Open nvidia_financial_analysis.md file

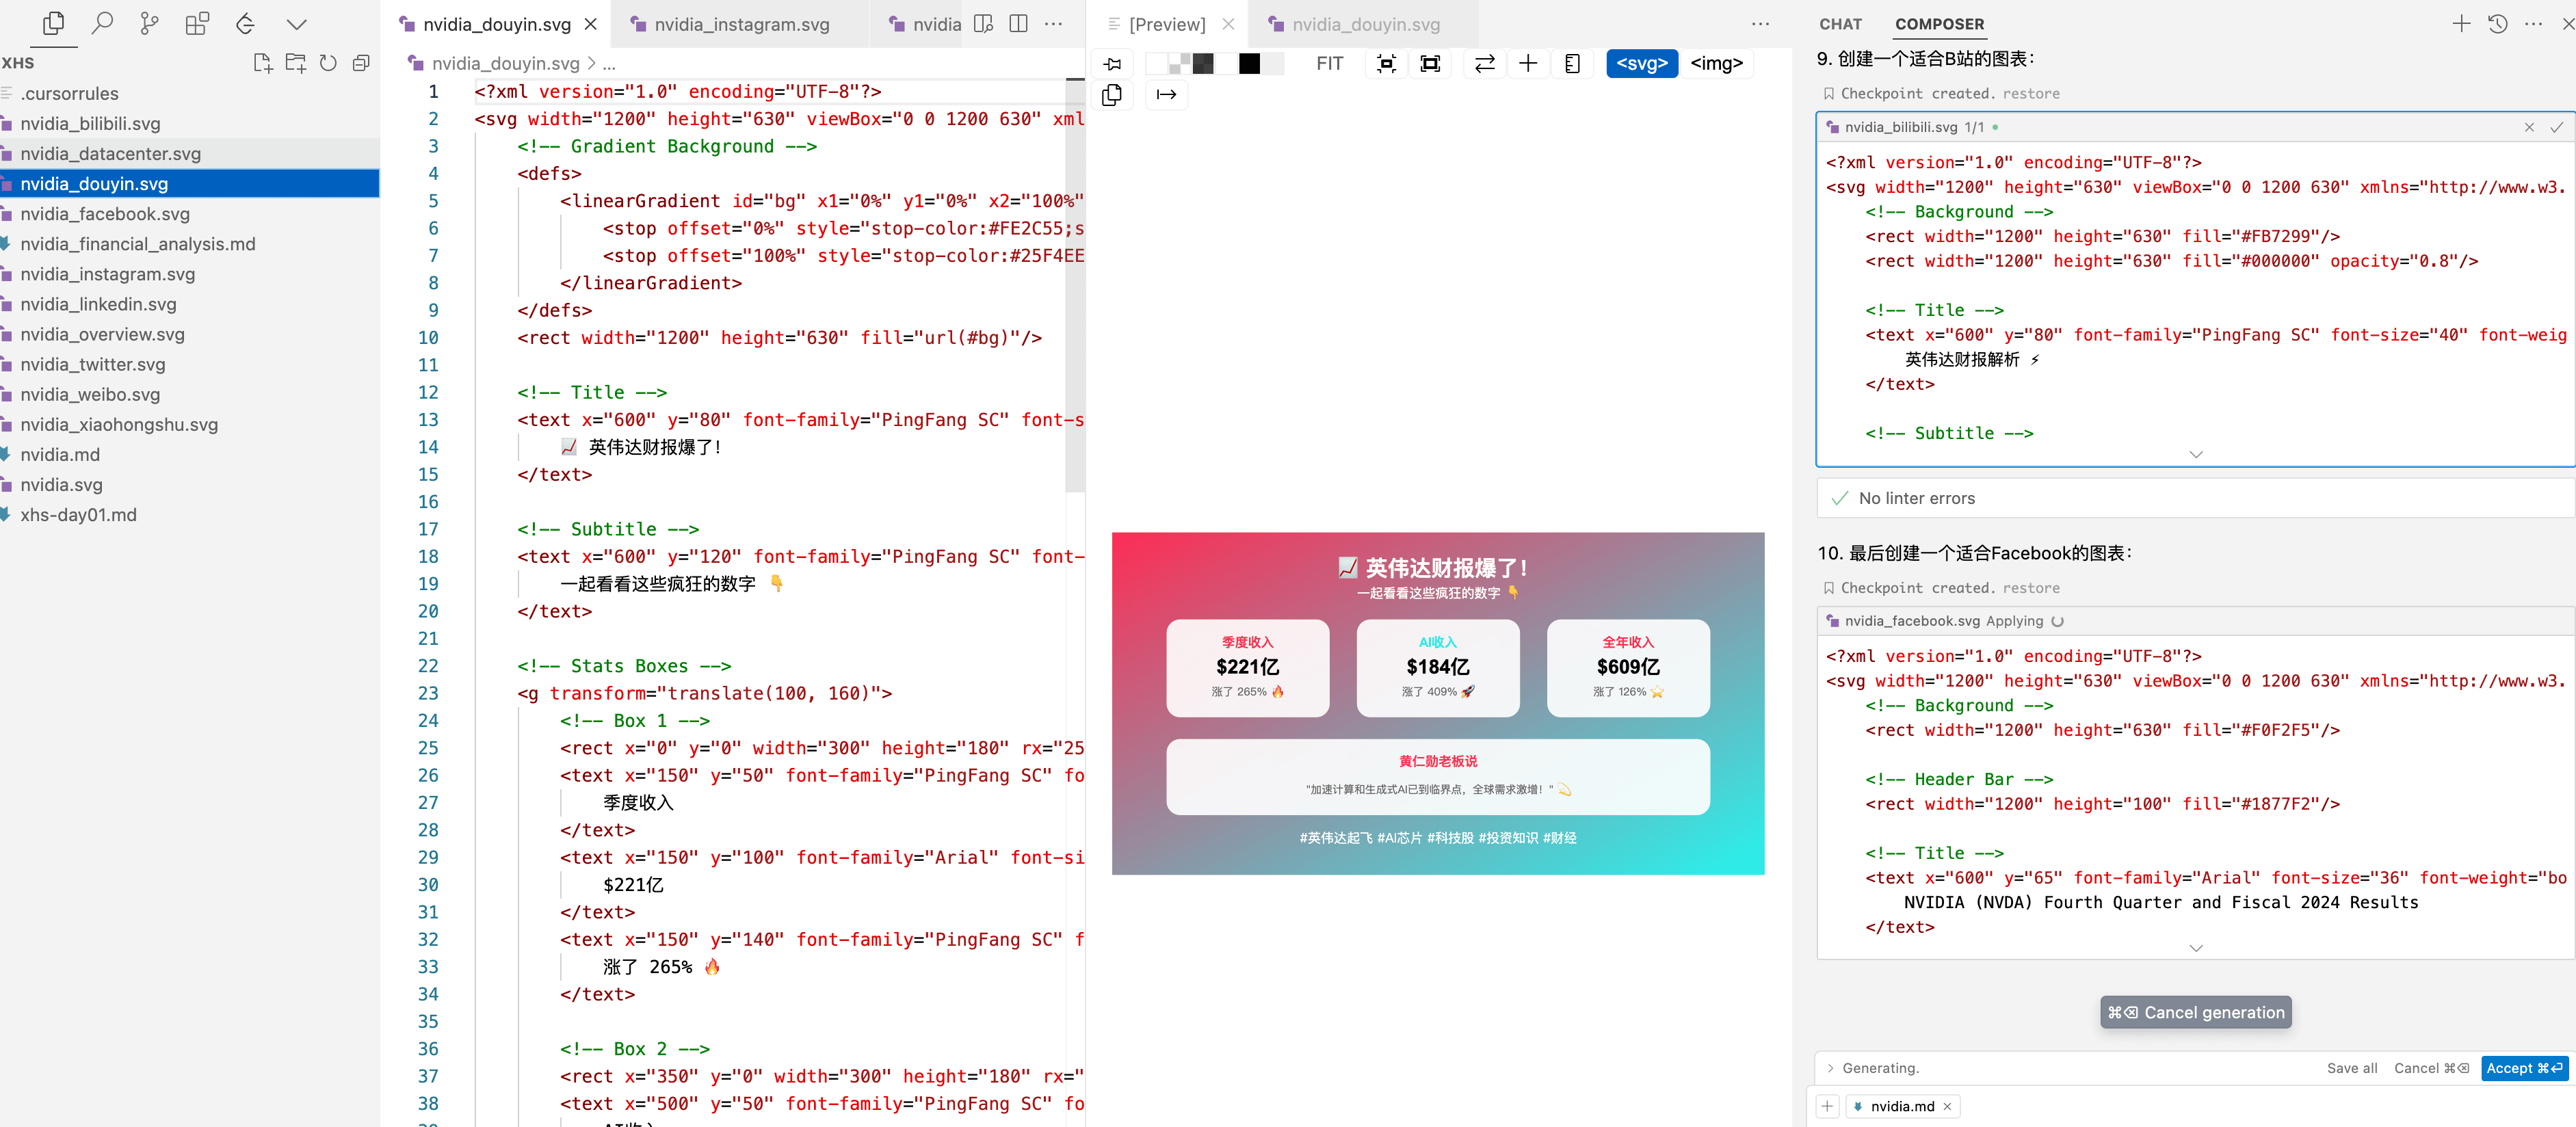pos(190,244)
